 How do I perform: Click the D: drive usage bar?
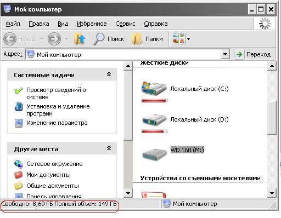pos(155,131)
